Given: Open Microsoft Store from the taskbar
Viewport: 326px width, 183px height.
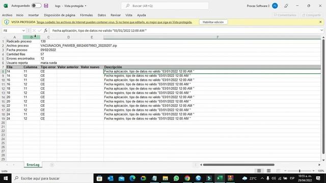Looking at the screenshot, I should [x=99, y=178].
